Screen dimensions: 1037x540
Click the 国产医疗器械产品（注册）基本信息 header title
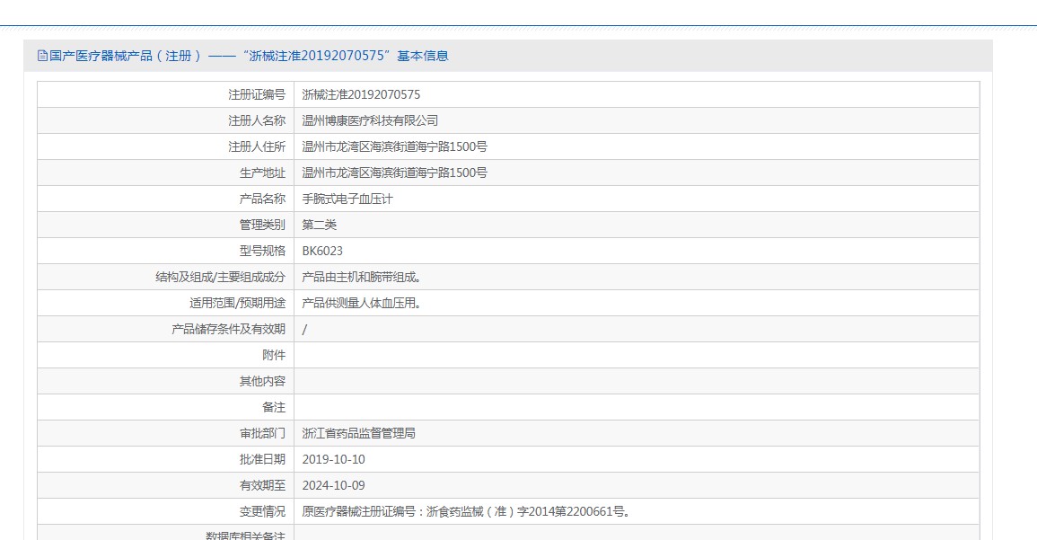(249, 57)
